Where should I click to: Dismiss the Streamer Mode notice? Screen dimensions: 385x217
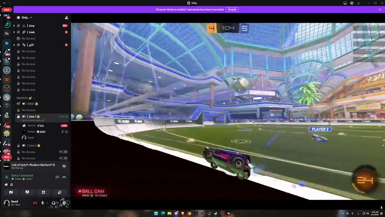point(380,10)
